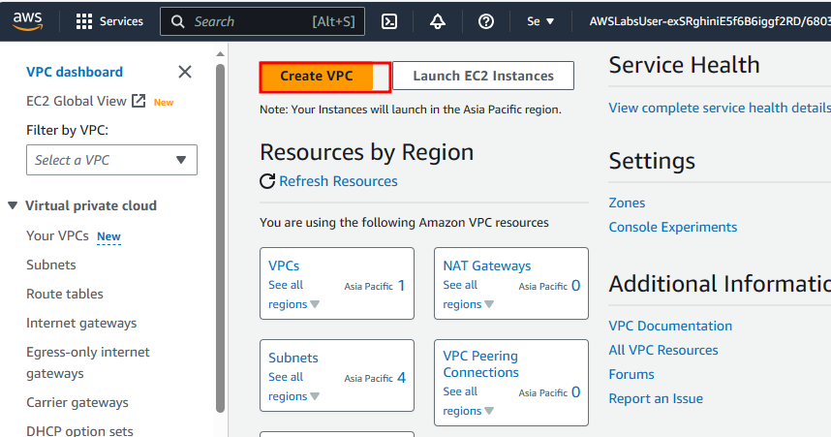Collapse the Virtual private cloud section
This screenshot has height=437, width=831.
click(x=13, y=205)
